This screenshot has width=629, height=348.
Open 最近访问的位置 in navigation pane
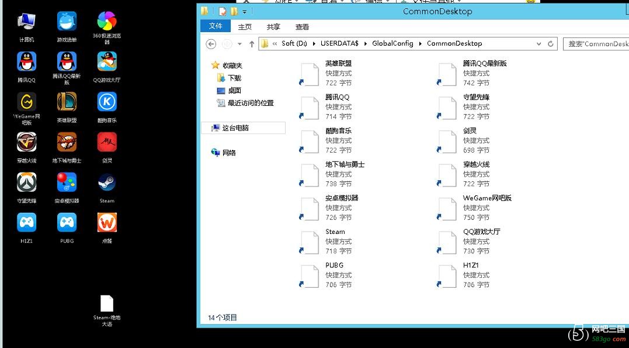[245, 103]
